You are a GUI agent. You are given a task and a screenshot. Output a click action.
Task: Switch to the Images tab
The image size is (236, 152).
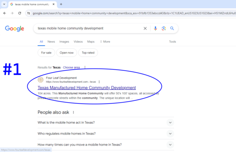(x=64, y=41)
